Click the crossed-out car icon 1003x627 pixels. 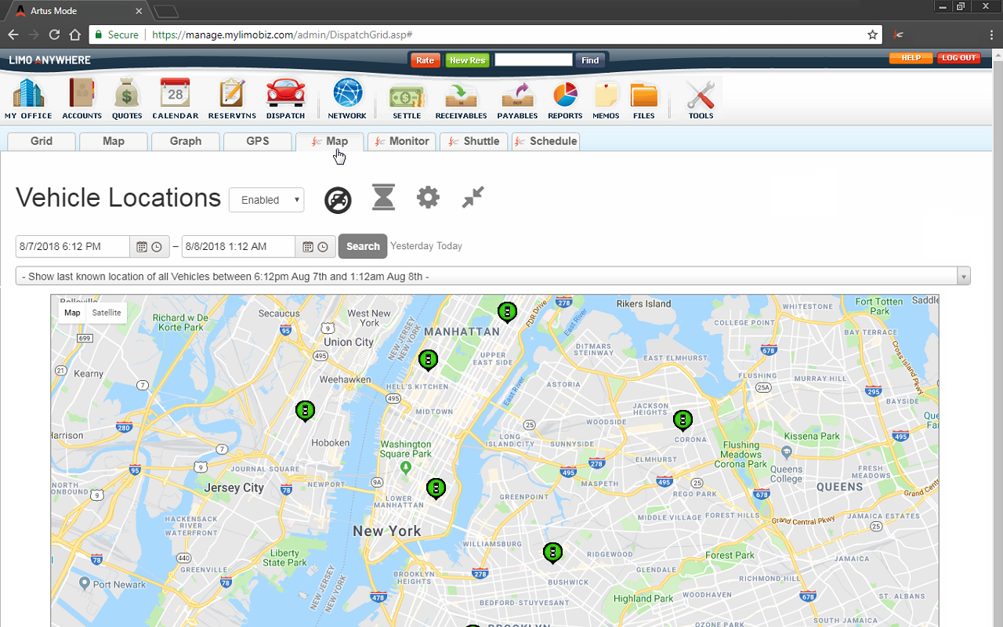pyautogui.click(x=338, y=200)
